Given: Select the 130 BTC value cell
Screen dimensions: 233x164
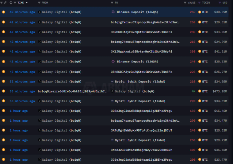Looking at the screenshot, I should [x=192, y=111].
